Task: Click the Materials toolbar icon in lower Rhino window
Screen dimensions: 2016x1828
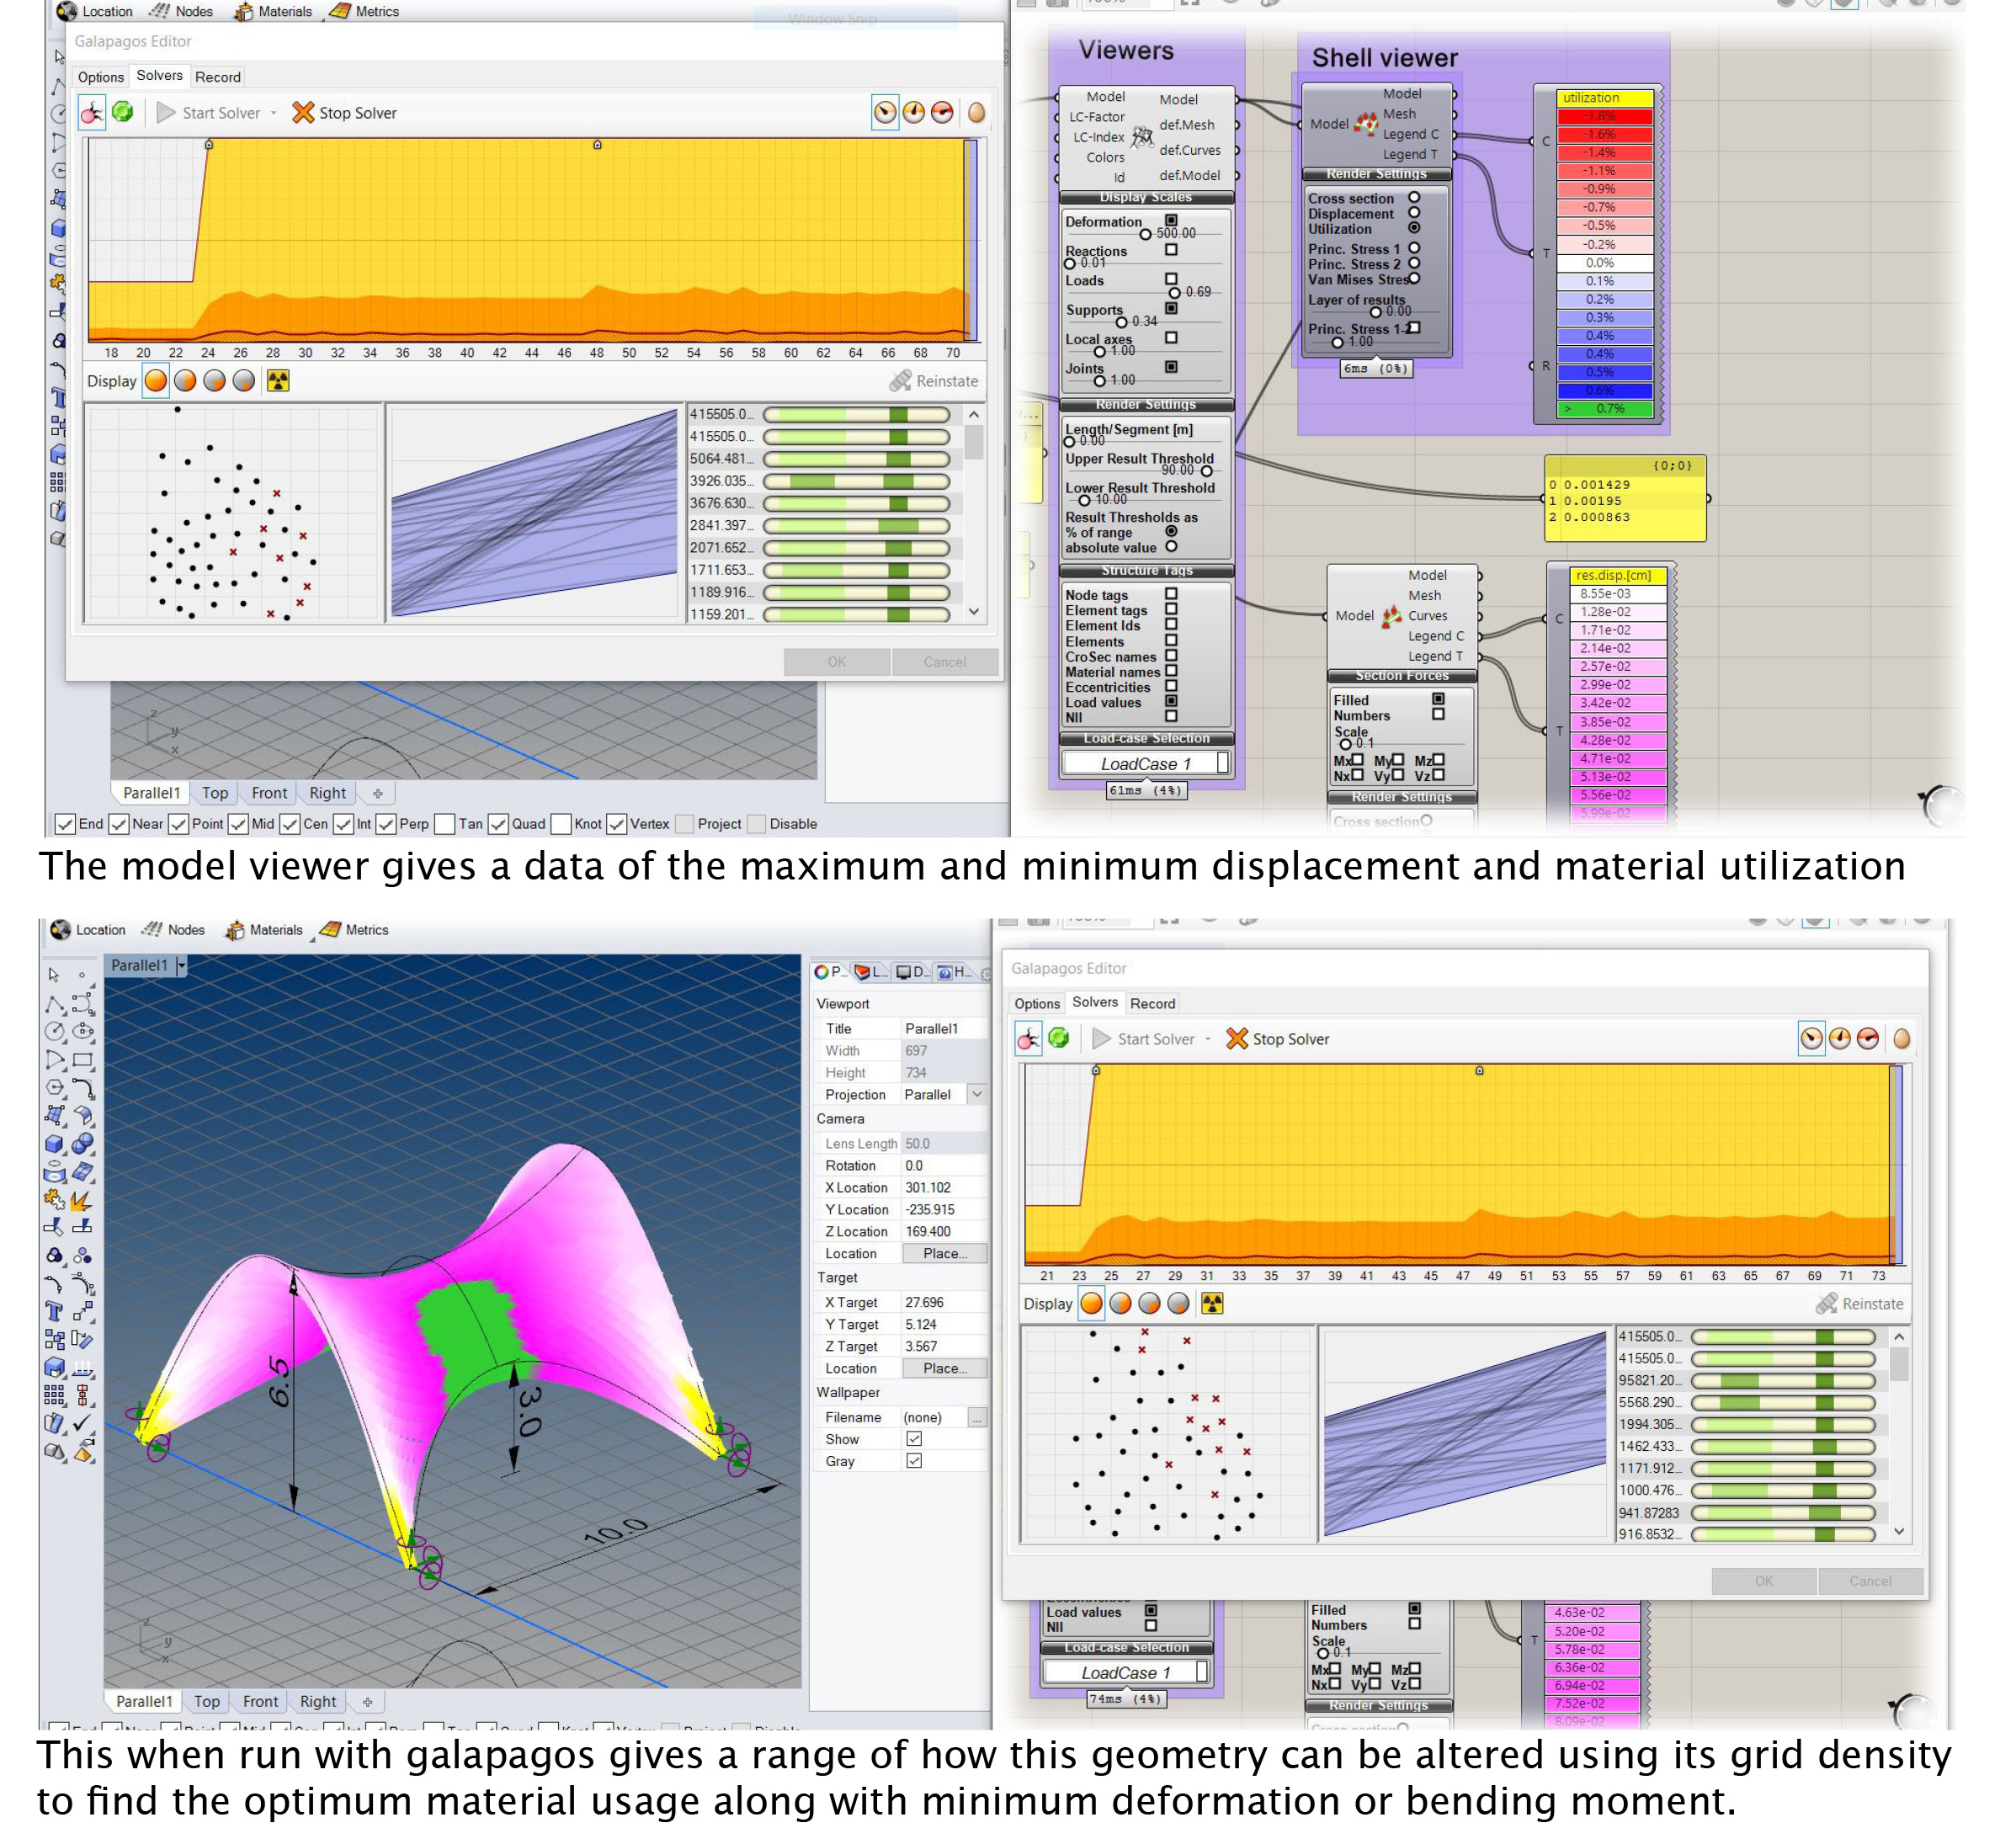Action: tap(235, 930)
